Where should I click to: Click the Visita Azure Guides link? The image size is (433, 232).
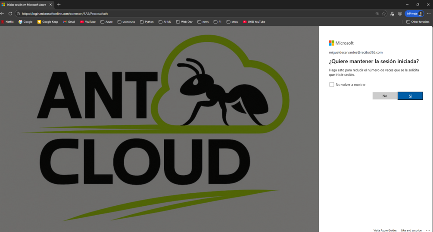[x=385, y=230]
